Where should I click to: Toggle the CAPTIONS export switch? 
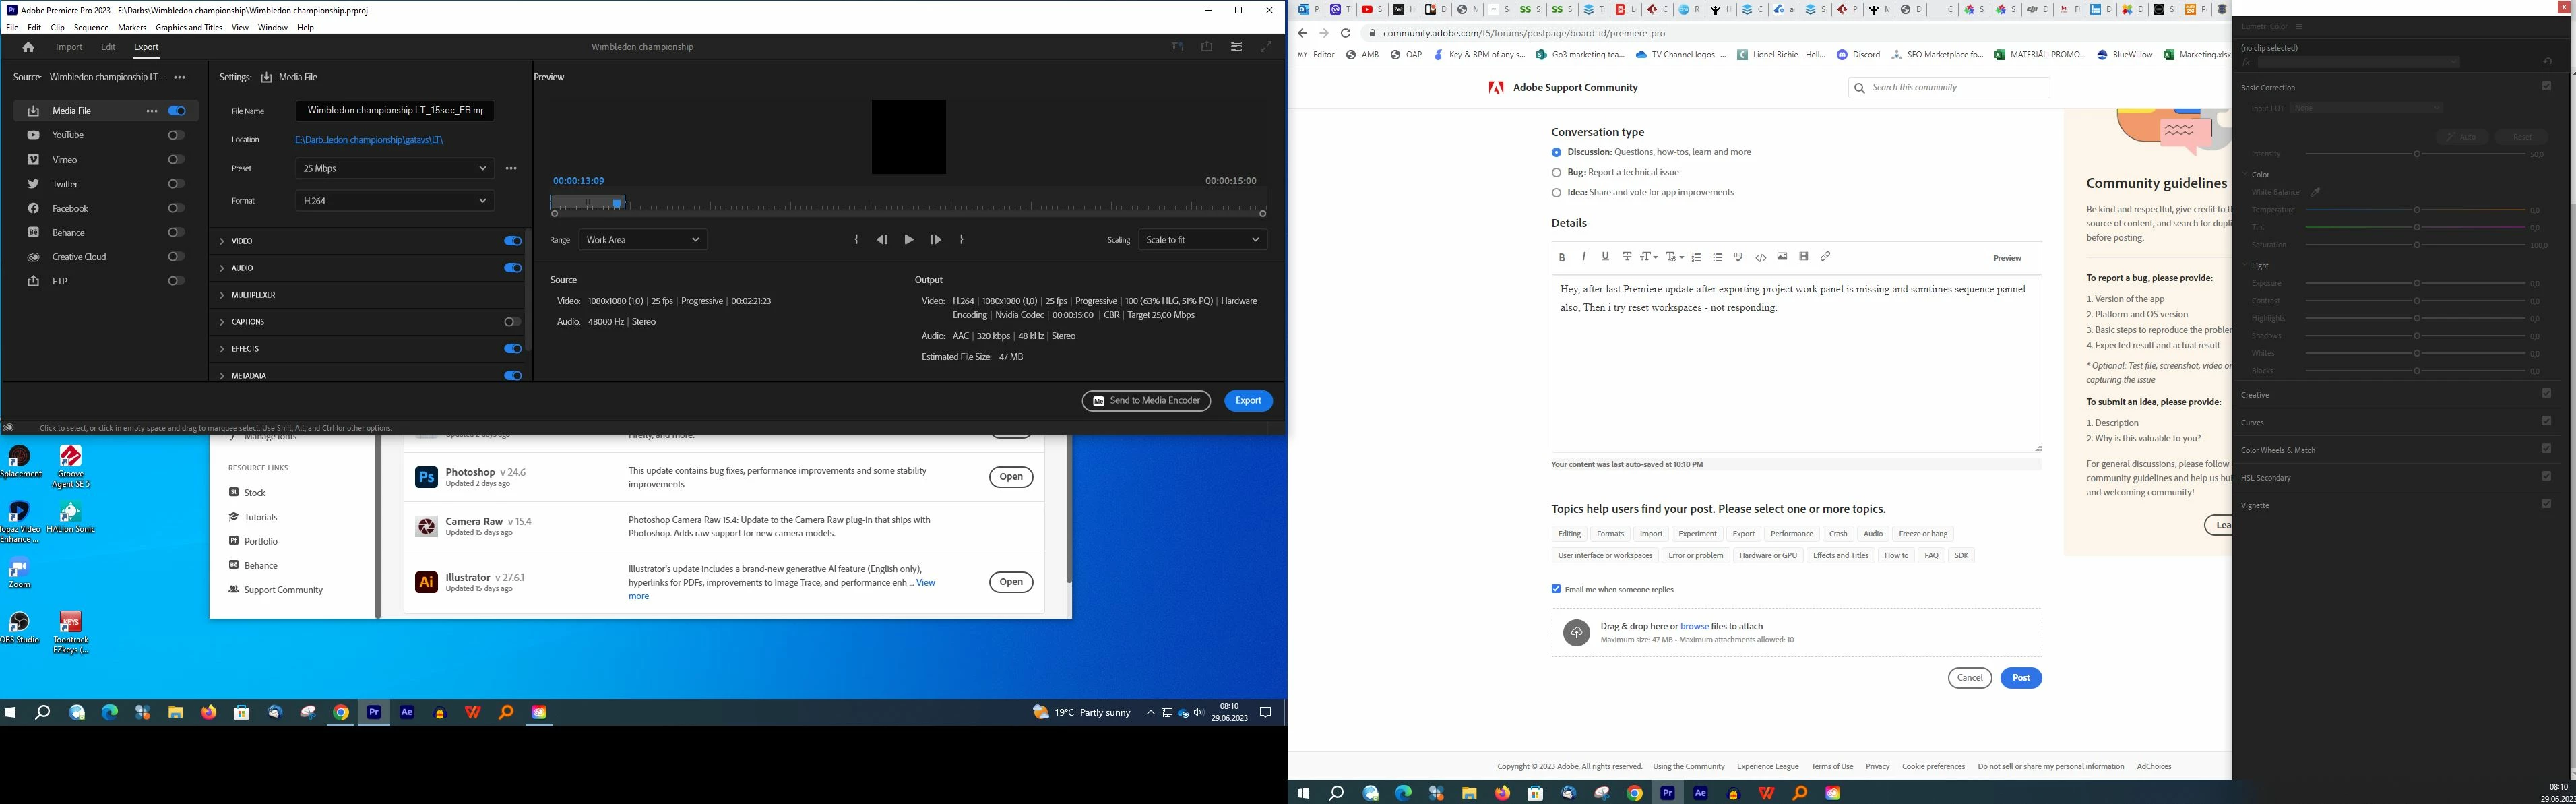coord(512,322)
